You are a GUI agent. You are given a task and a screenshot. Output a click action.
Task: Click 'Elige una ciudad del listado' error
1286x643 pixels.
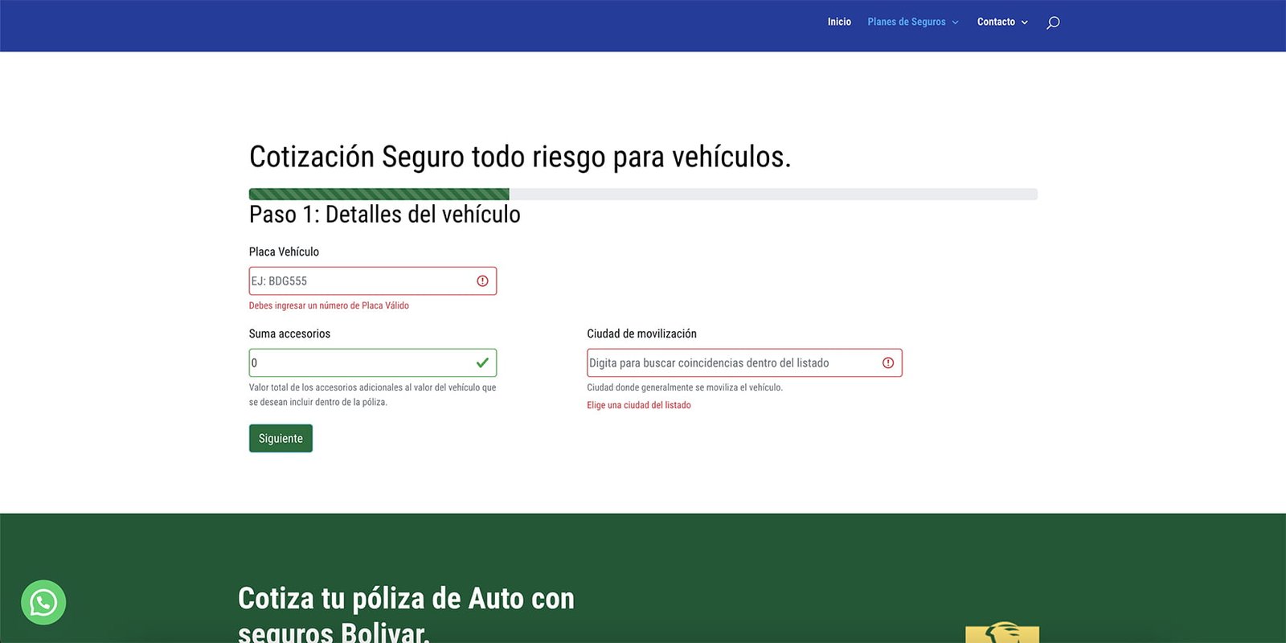pos(639,405)
